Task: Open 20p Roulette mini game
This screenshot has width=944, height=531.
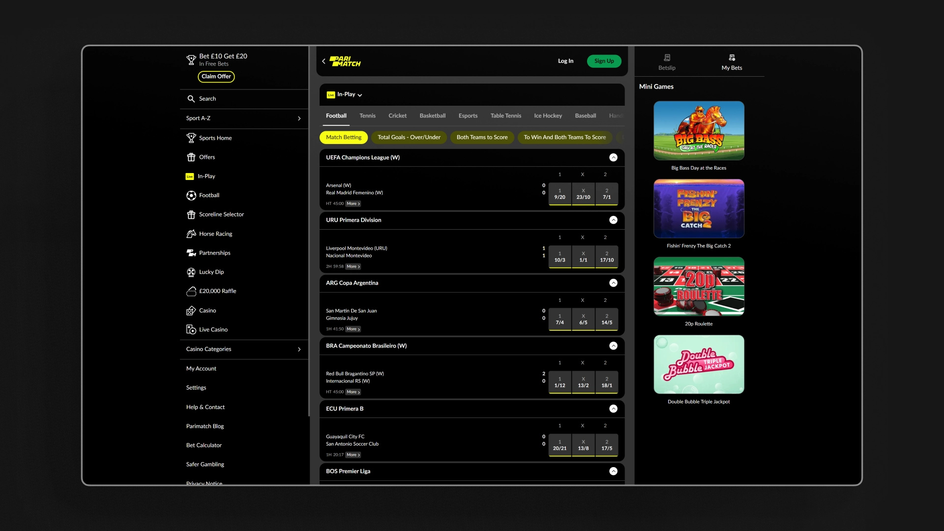Action: pos(699,287)
